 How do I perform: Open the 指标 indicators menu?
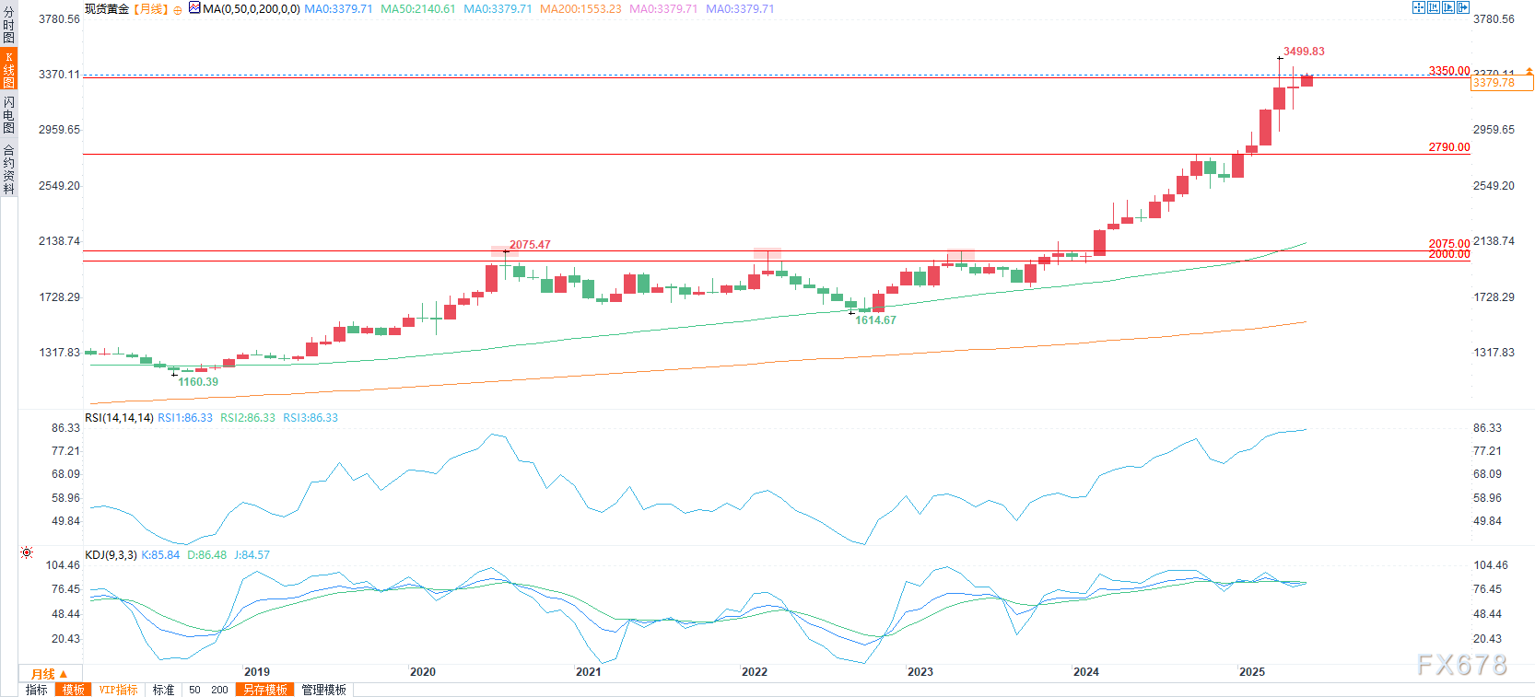pos(37,690)
